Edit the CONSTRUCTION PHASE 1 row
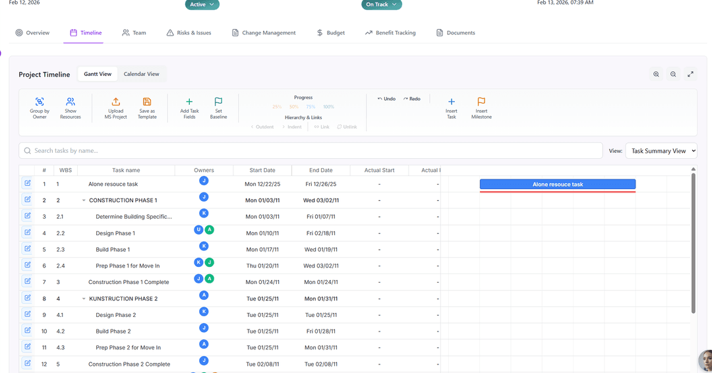This screenshot has height=373, width=712. click(28, 200)
